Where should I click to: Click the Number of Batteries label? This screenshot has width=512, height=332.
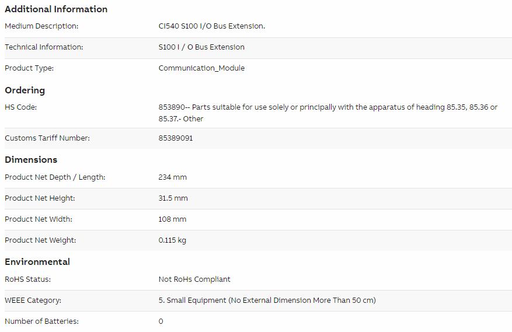(x=42, y=321)
